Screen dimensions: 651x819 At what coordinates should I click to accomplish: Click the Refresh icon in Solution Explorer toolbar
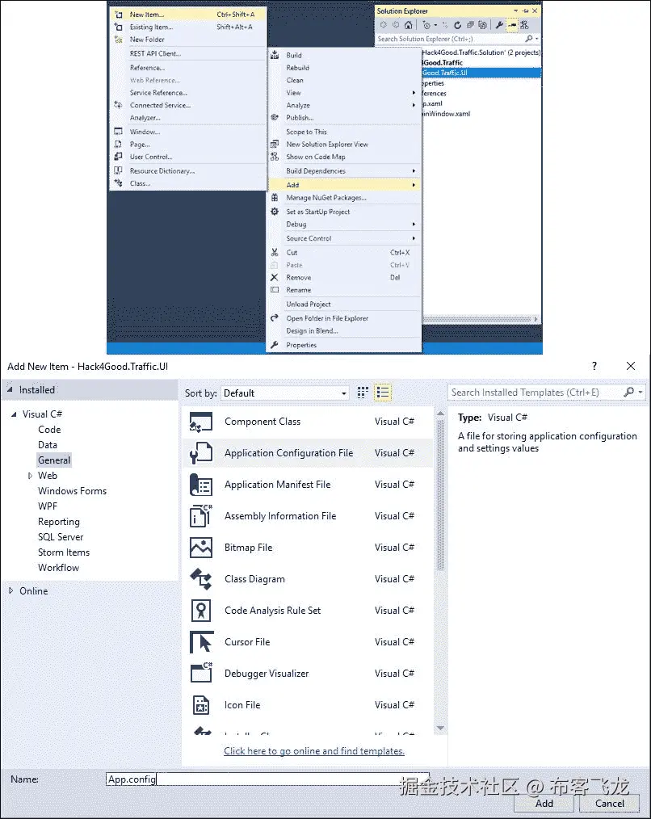458,25
